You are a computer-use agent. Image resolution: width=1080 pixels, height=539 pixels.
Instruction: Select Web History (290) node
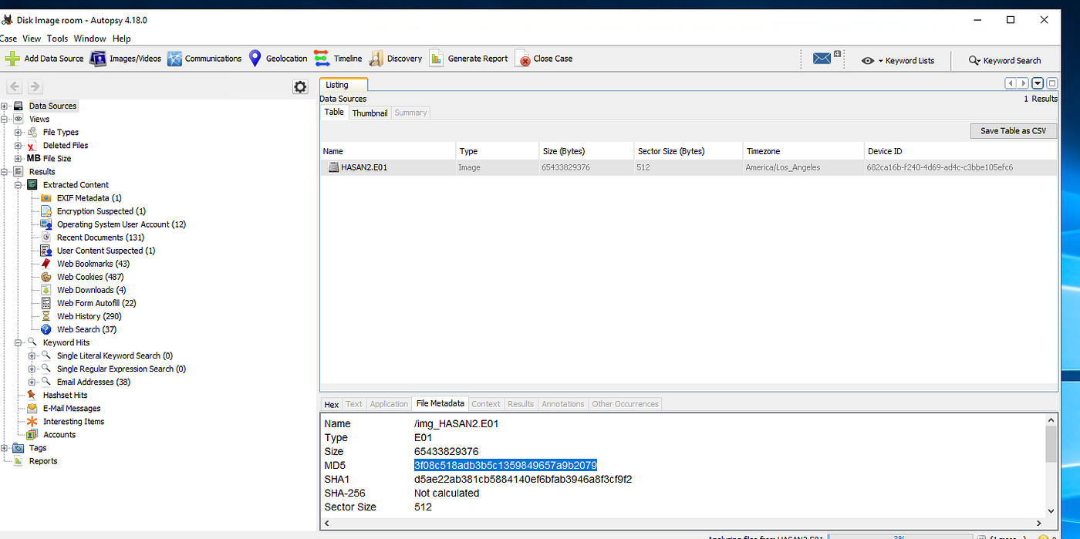point(89,316)
